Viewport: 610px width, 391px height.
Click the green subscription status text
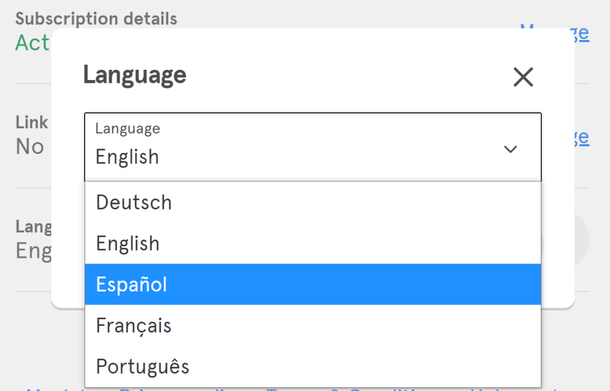tap(32, 43)
